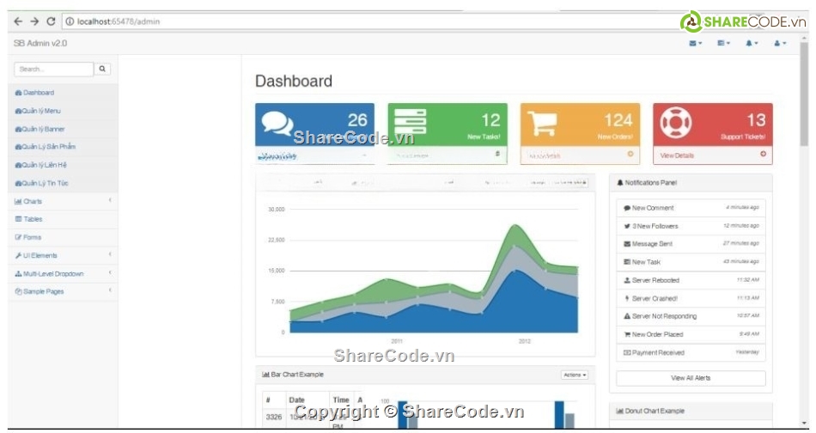The width and height of the screenshot is (816, 433).
Task: Click arrow icon on New Orders card footer
Action: 630,154
